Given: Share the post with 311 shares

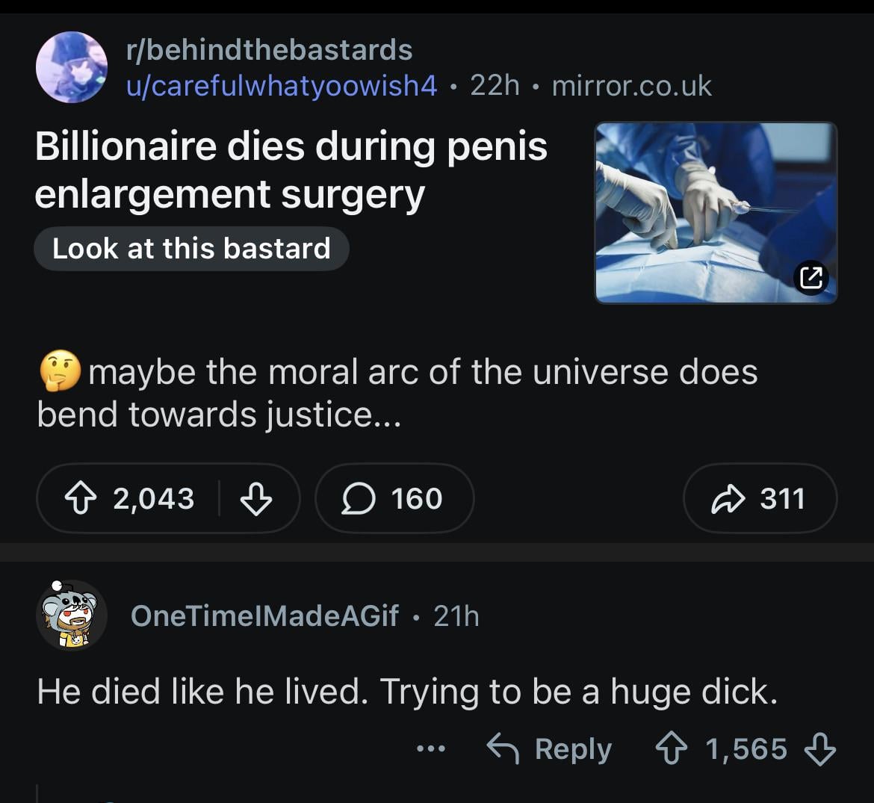Looking at the screenshot, I should 760,498.
